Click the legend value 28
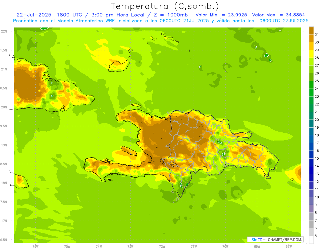Viewport: 324px width, 250px height. coord(317,58)
